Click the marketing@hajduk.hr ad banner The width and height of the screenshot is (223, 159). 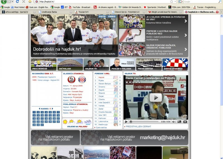(x=134, y=137)
